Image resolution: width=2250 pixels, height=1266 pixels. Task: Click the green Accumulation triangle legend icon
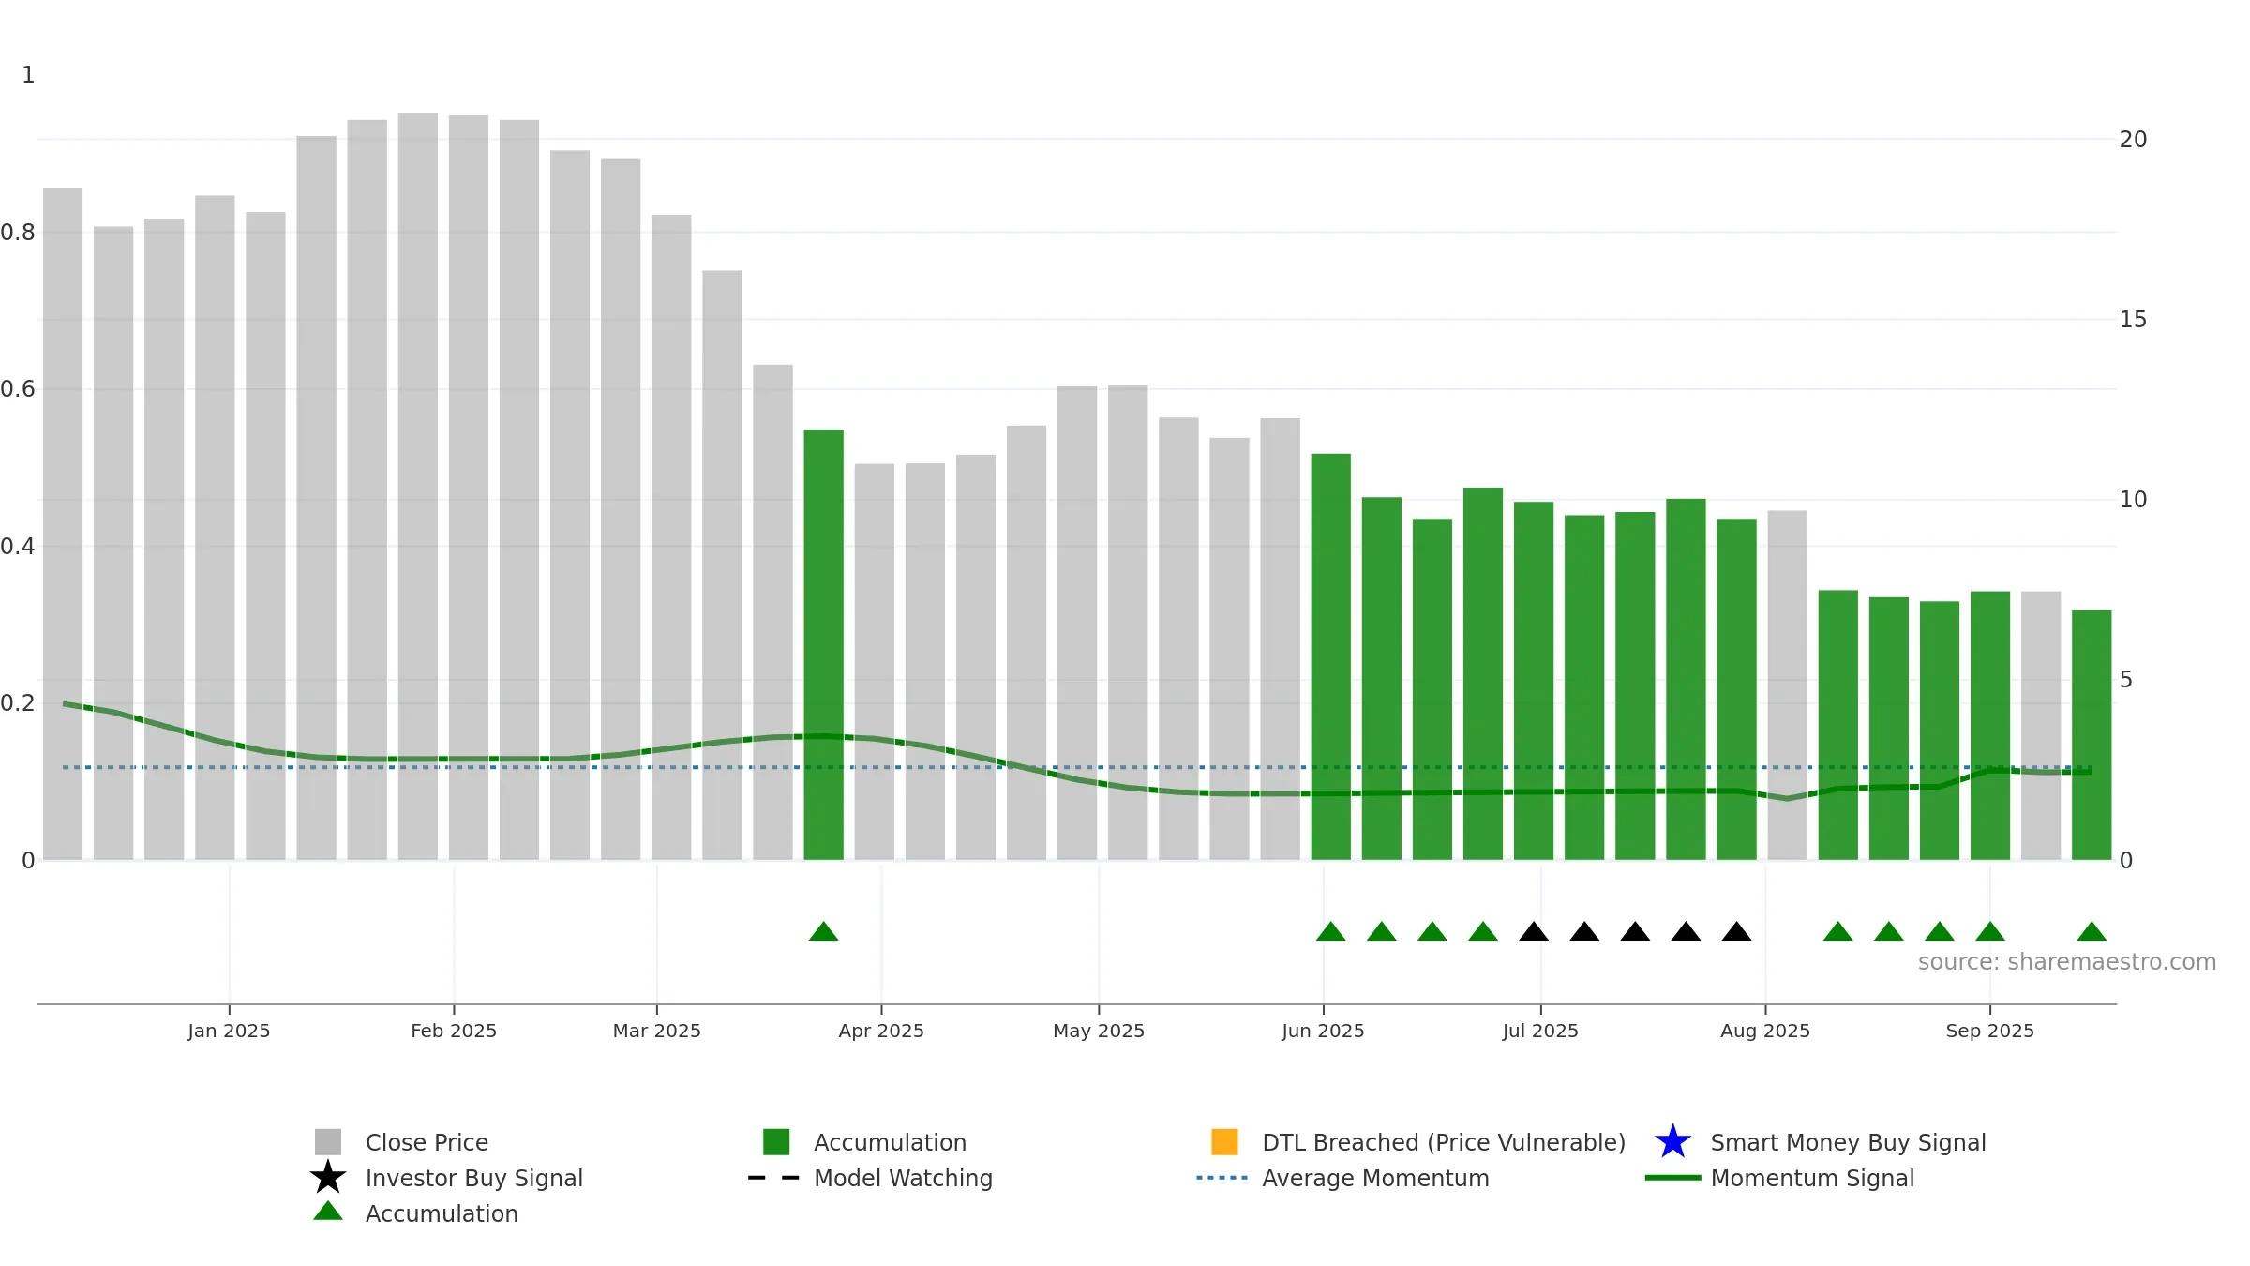(328, 1212)
